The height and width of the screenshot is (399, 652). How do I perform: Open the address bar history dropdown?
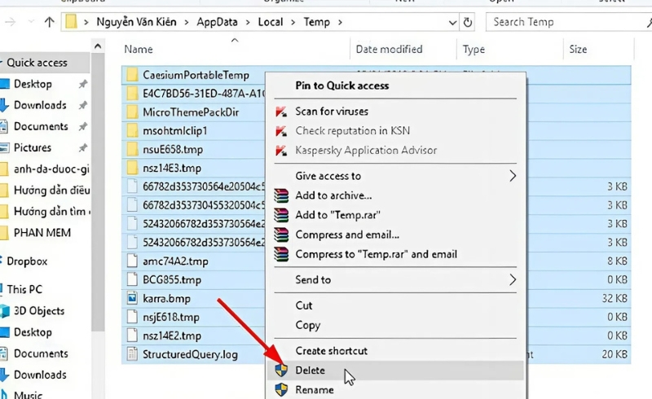[x=447, y=22]
